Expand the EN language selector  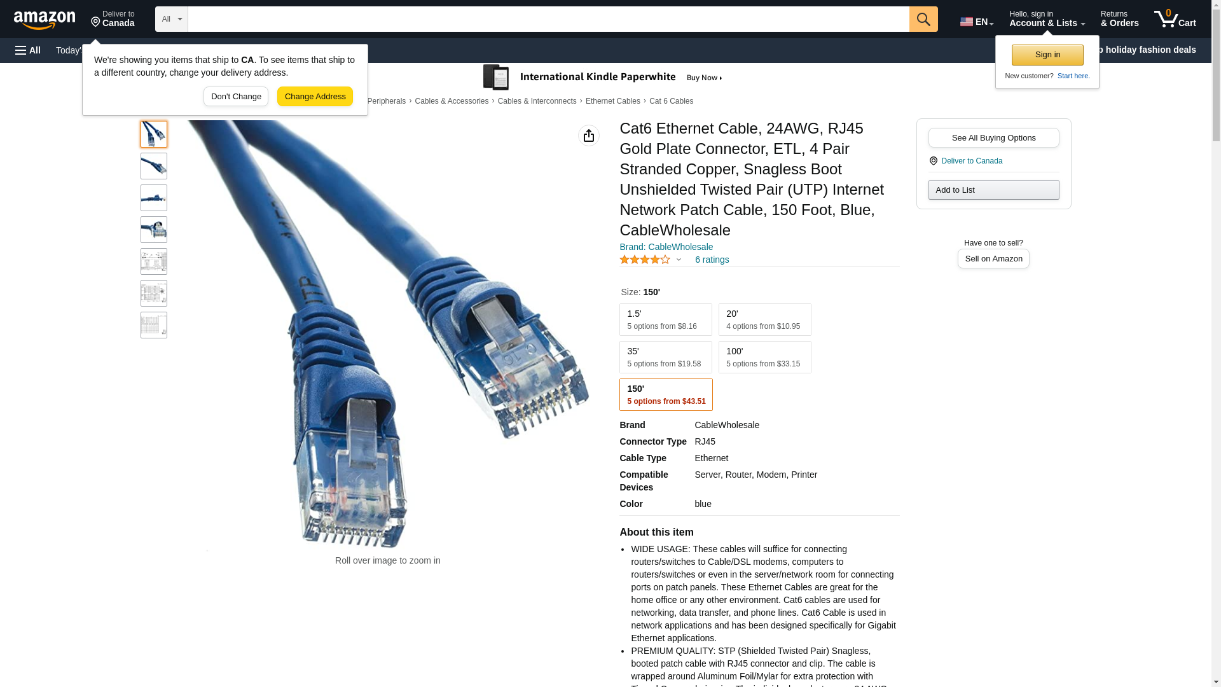[977, 22]
